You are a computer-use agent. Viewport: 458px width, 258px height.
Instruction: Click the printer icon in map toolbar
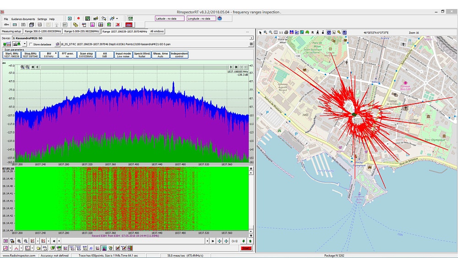click(286, 33)
